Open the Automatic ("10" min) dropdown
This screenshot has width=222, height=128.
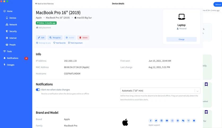pos(160,91)
